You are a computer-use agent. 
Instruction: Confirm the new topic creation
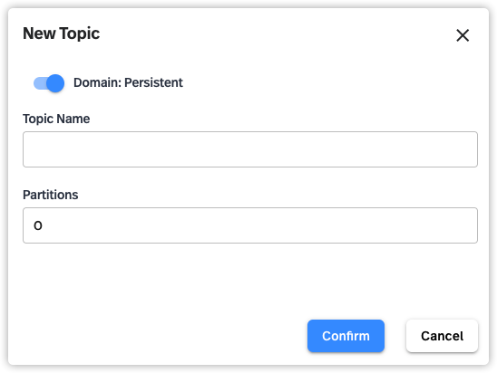pos(346,336)
